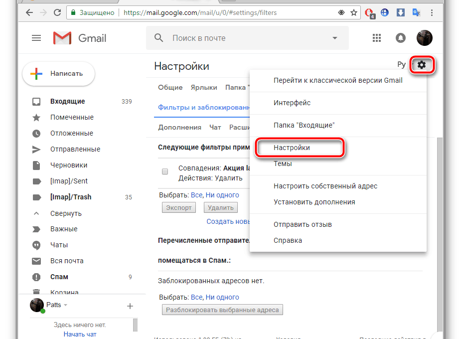Screen dimensions: 461x339
Task: Click the search magnifier icon
Action: tap(159, 38)
